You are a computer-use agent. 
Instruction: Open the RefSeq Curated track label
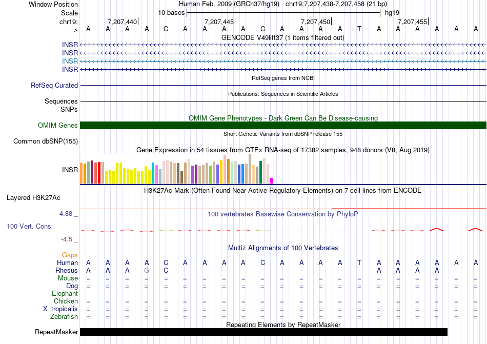point(54,86)
